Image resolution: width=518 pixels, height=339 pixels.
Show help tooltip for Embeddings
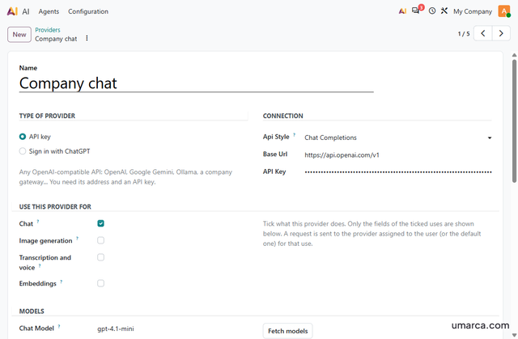[x=62, y=282]
